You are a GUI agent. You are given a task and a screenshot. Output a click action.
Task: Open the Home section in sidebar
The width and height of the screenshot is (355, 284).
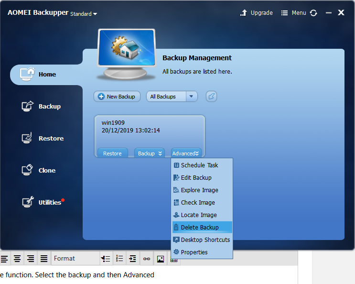tap(46, 75)
